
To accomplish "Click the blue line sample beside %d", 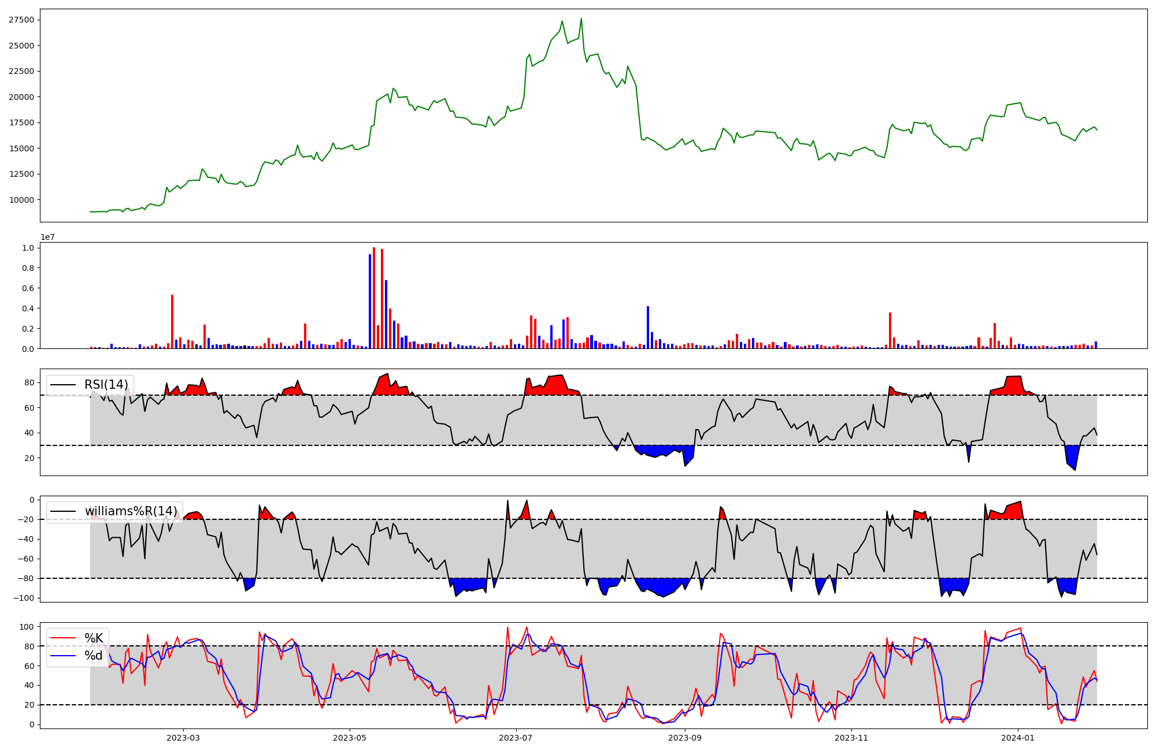I will click(64, 656).
